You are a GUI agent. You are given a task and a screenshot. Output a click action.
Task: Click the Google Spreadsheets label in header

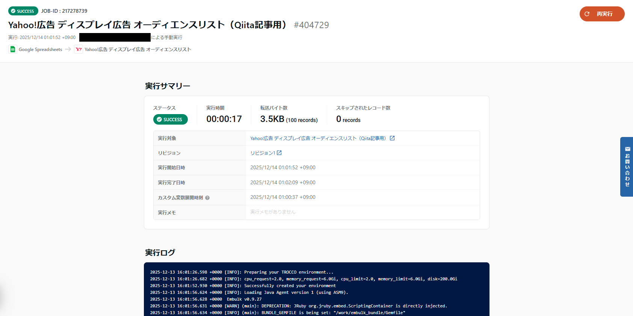click(40, 50)
